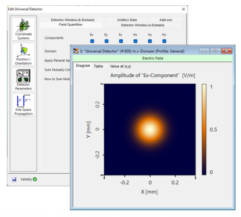Viewport: 241px width, 217px height.
Task: Select the Position / Orientation icon
Action: pyautogui.click(x=23, y=54)
